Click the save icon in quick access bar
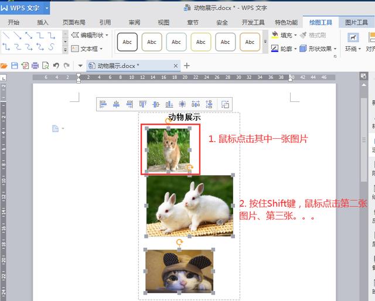The height and width of the screenshot is (301, 375). pos(15,66)
